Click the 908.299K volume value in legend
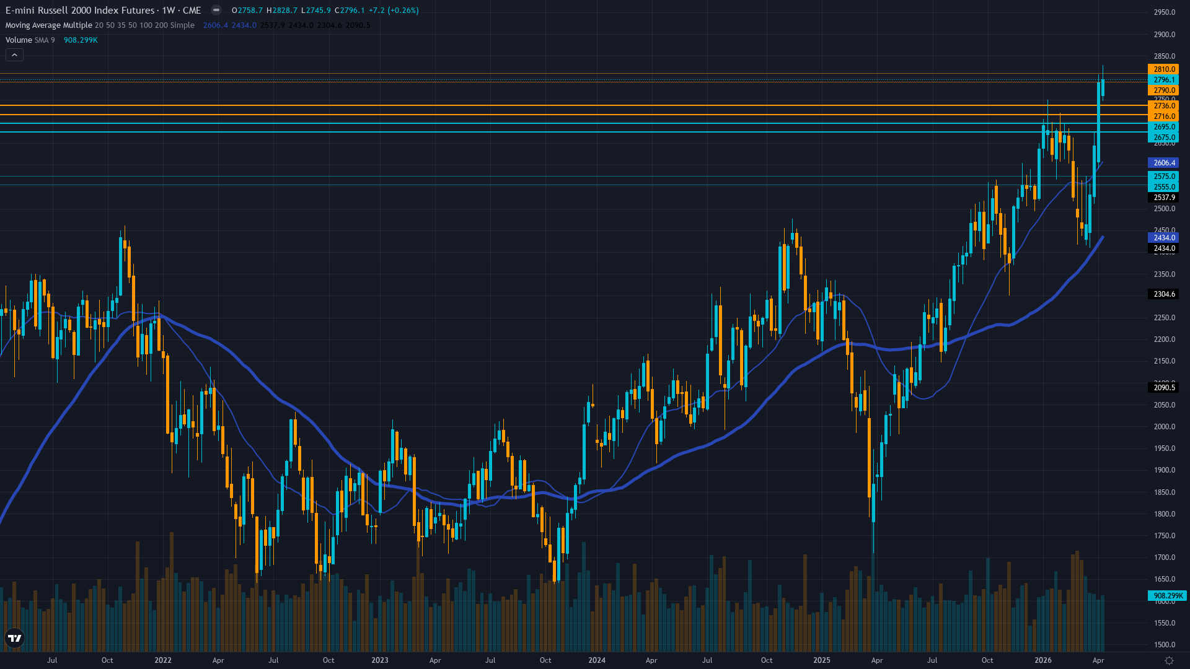 [81, 40]
